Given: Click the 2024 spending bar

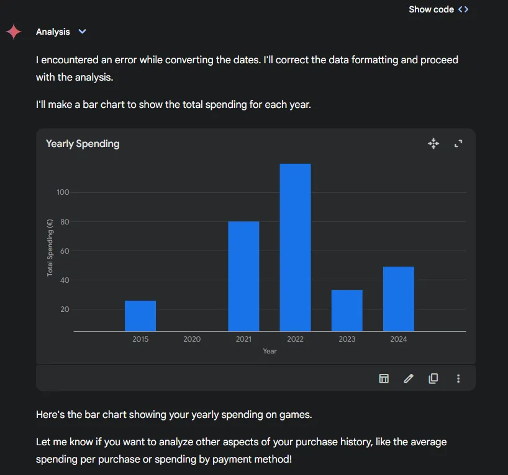Looking at the screenshot, I should point(399,299).
